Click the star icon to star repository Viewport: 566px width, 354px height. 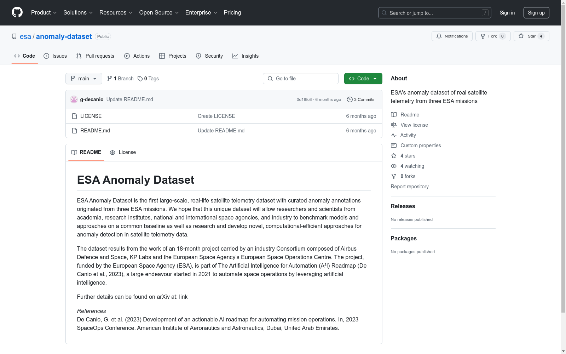tap(521, 36)
